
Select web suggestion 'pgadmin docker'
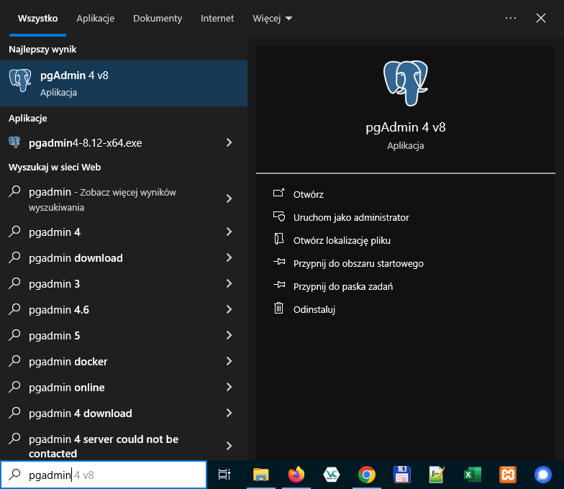124,361
